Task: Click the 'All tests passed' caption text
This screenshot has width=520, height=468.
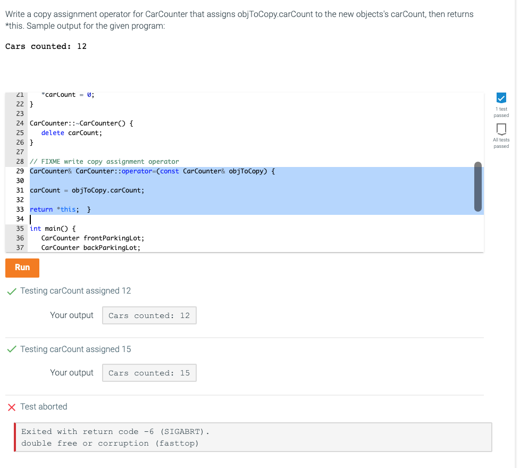Action: click(x=501, y=143)
